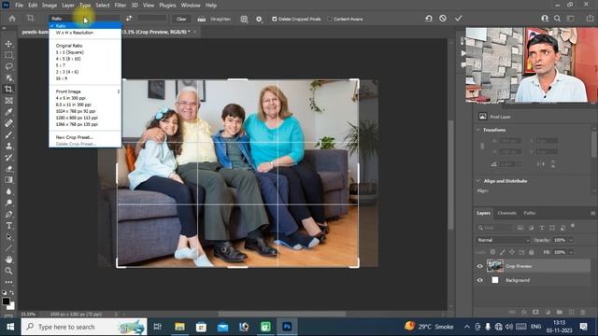Open the Opacity slider dropdown
598x336 pixels.
pos(571,241)
